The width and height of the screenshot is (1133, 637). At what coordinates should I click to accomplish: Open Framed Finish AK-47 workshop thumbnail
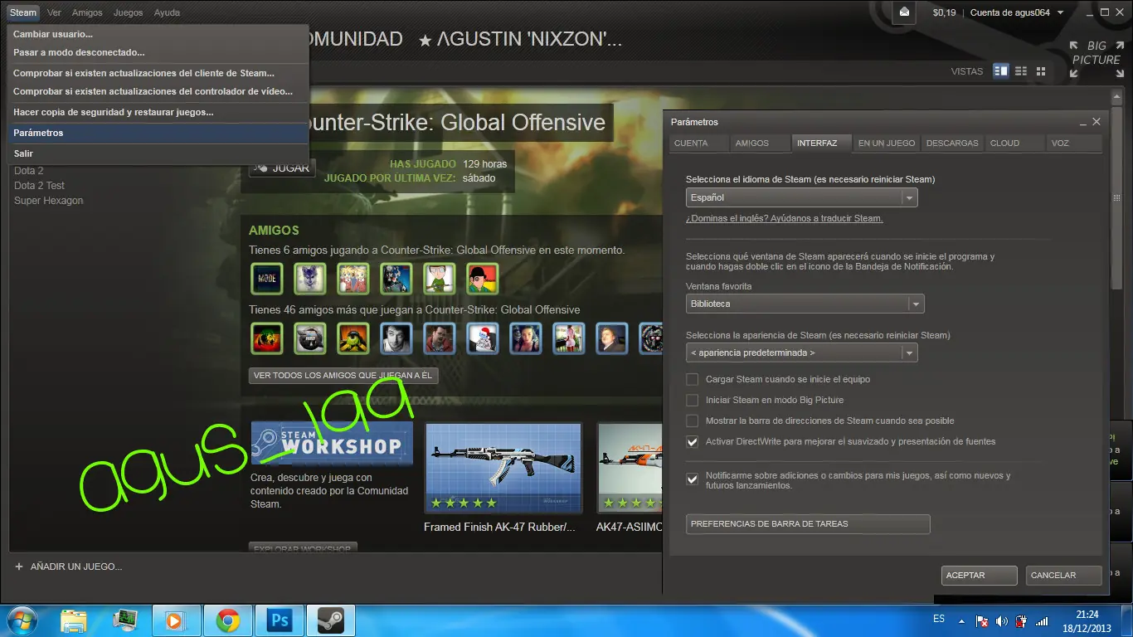pyautogui.click(x=503, y=469)
